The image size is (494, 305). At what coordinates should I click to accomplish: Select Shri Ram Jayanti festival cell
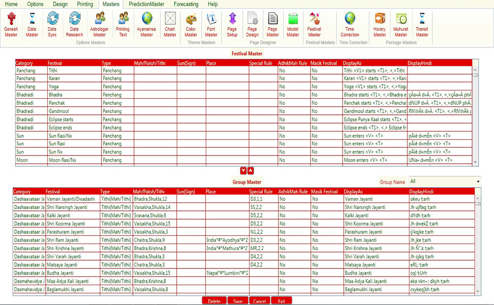73,240
